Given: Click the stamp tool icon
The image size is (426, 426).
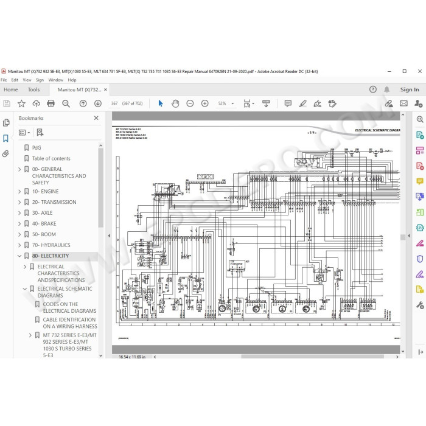Looking at the screenshot, I should tap(332, 103).
